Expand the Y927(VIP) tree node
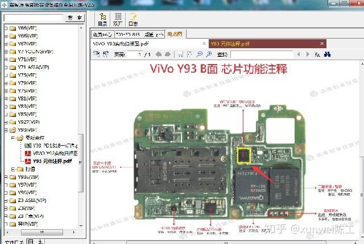This screenshot has height=244, width=364. (x=6, y=122)
